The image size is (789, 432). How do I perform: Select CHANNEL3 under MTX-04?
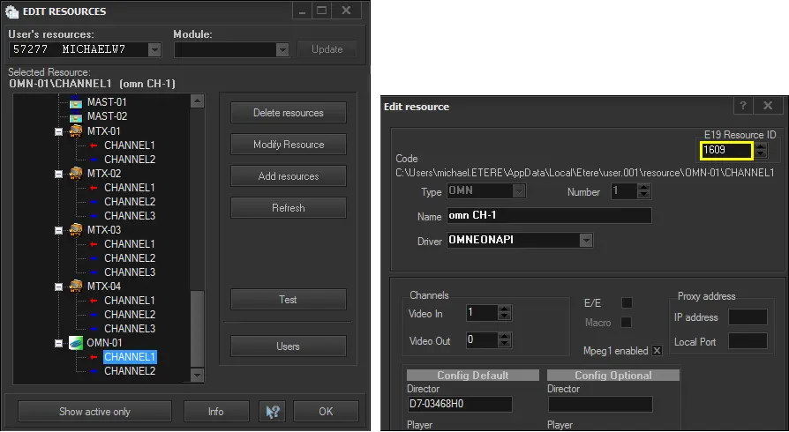[129, 329]
